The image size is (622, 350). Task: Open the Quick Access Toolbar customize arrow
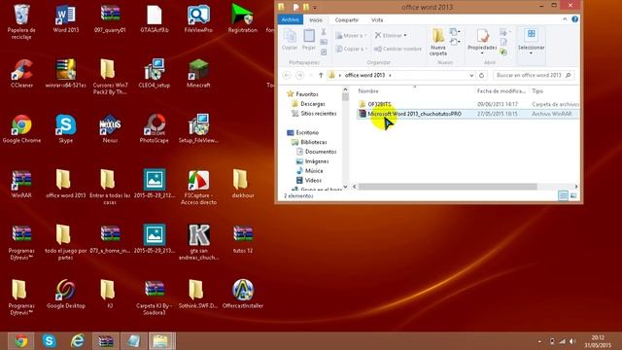(x=315, y=7)
